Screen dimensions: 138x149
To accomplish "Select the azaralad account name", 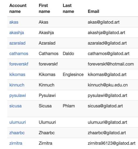I will (x=17, y=43).
